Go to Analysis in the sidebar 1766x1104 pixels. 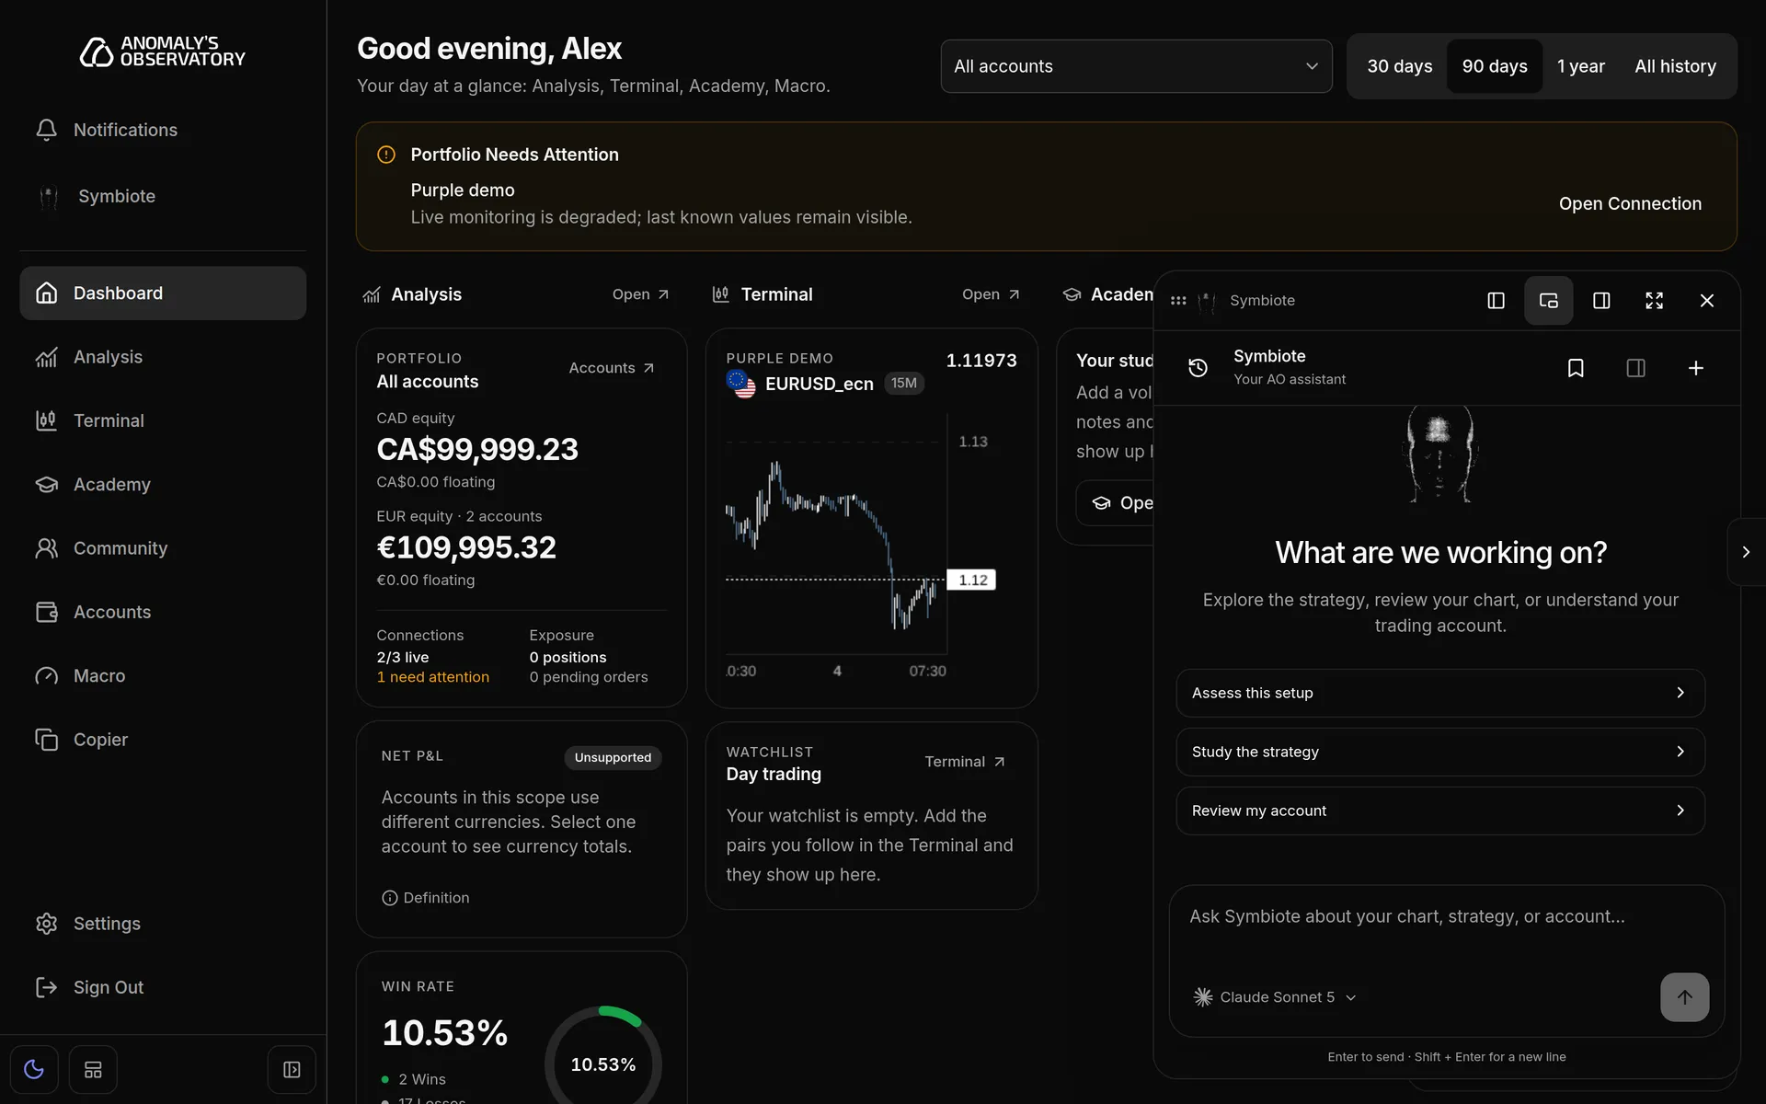163,357
